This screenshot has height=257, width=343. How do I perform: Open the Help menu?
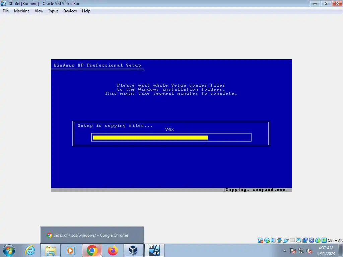pyautogui.click(x=86, y=11)
